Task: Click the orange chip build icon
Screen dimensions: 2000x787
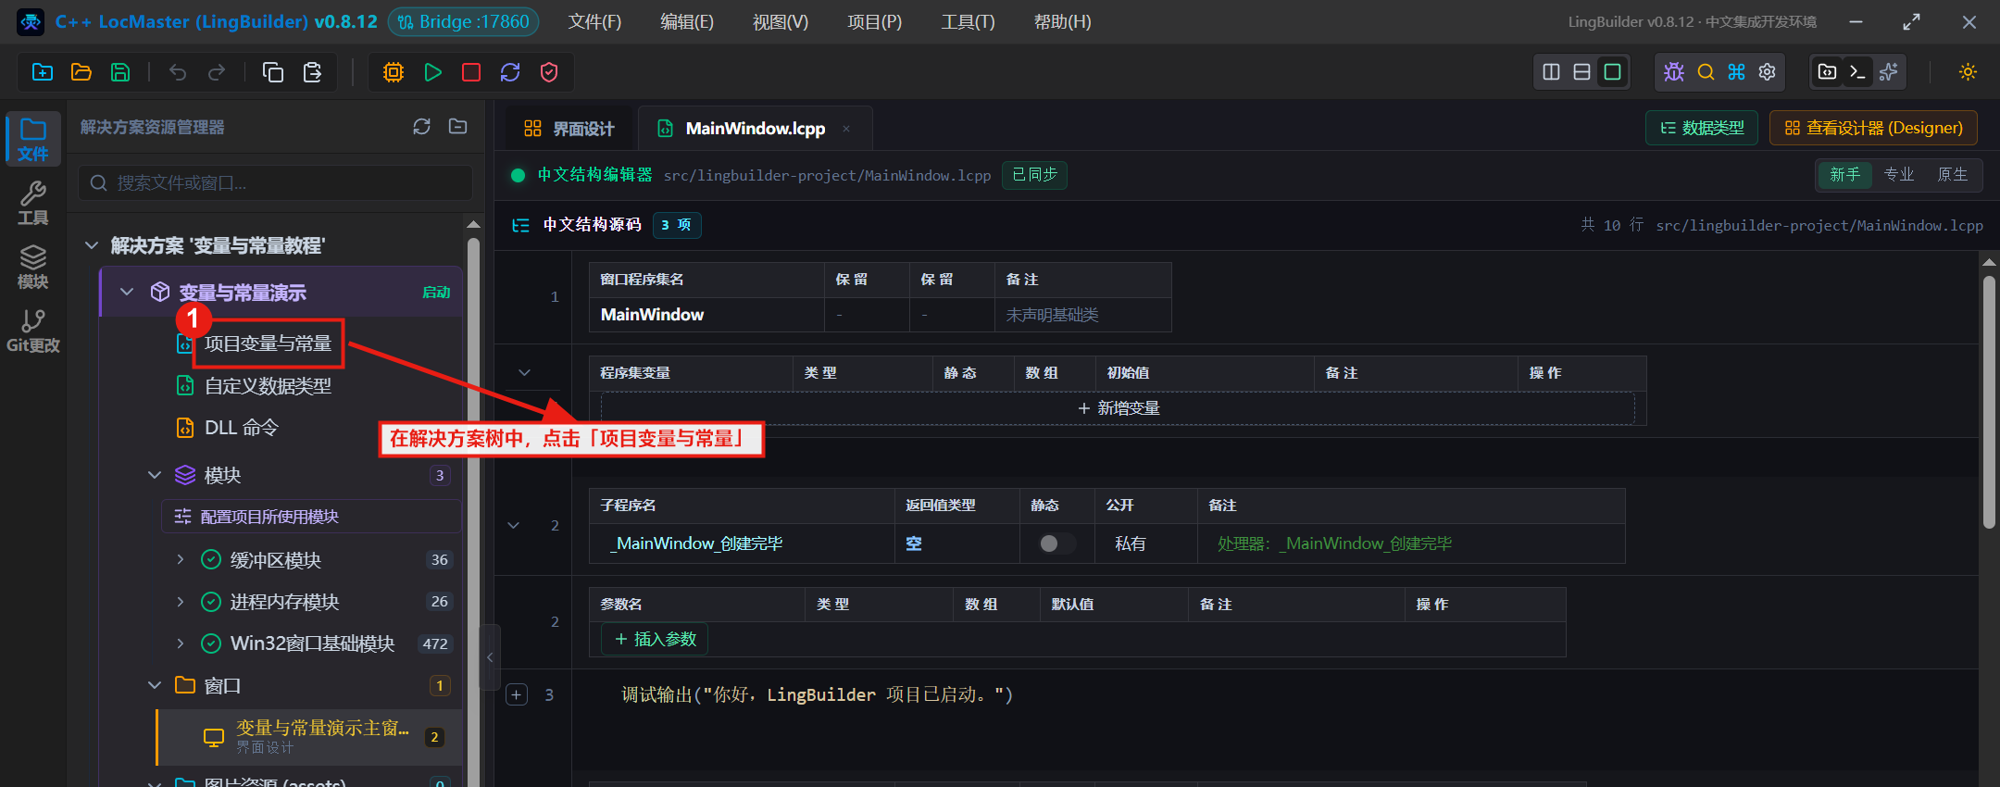Action: (x=394, y=72)
